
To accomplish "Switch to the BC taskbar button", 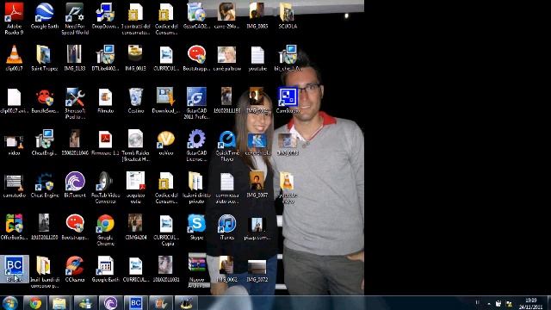I will click(136, 303).
